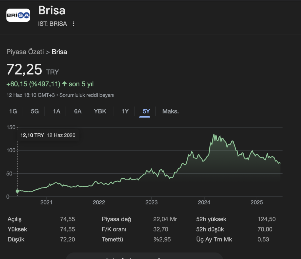Select the 5G time range tab
Image resolution: width=301 pixels, height=259 pixels.
[x=35, y=111]
